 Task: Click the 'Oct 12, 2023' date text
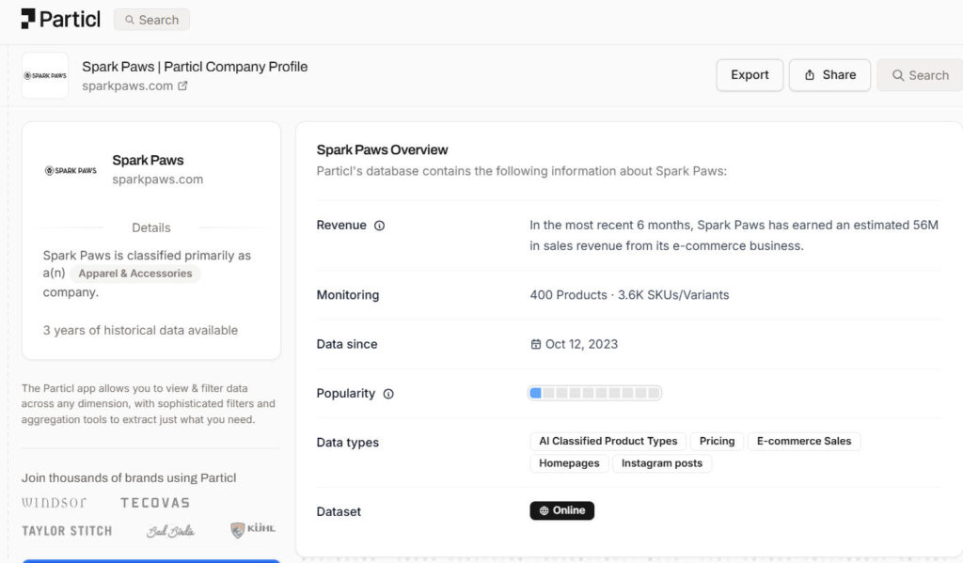point(581,344)
